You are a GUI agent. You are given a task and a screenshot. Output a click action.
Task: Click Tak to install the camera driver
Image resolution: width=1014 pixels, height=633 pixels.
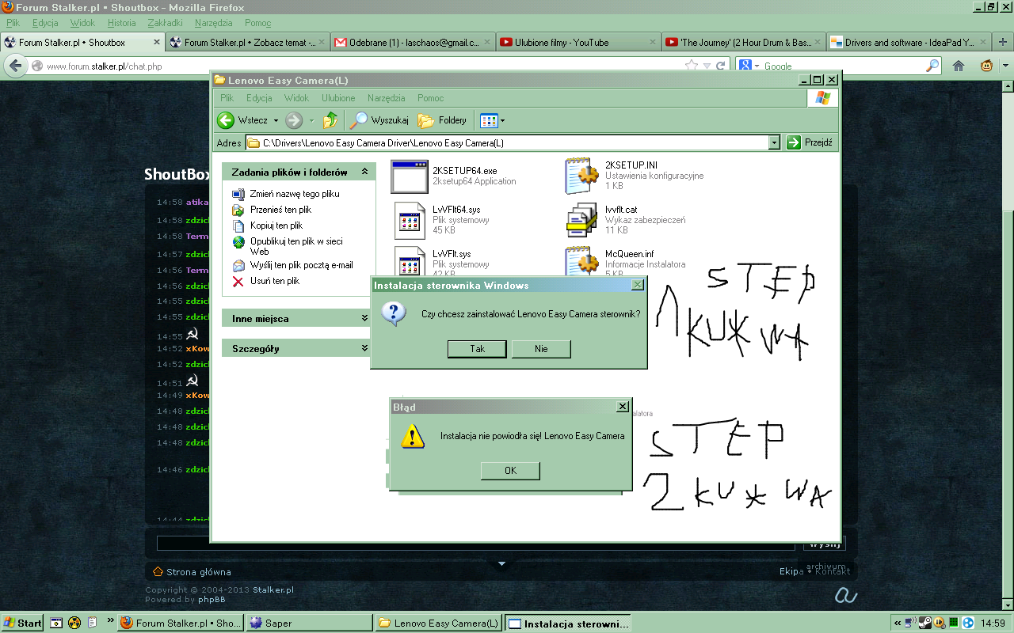pos(477,348)
